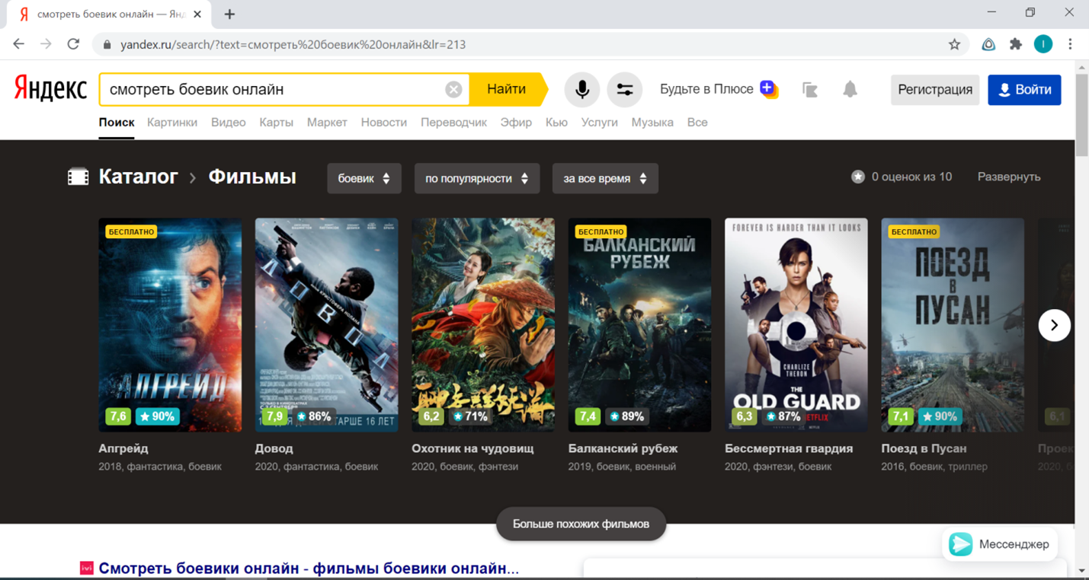Click the Yandex Plus badge icon
Screen dimensions: 1089x580
tap(769, 89)
